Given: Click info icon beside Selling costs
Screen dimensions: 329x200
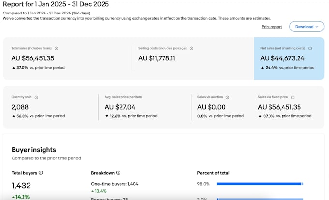Looking at the screenshot, I should tap(192, 48).
